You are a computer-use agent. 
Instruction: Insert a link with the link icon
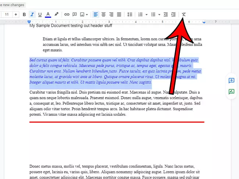point(67,15)
